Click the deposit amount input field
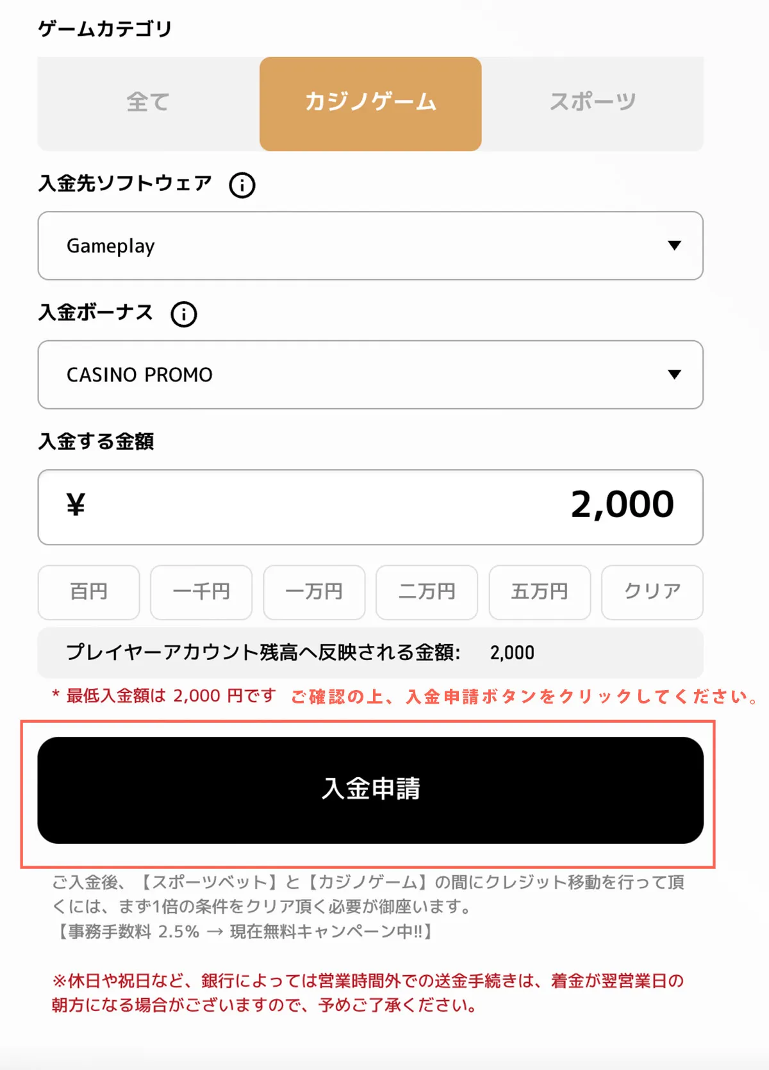The image size is (769, 1070). point(370,507)
